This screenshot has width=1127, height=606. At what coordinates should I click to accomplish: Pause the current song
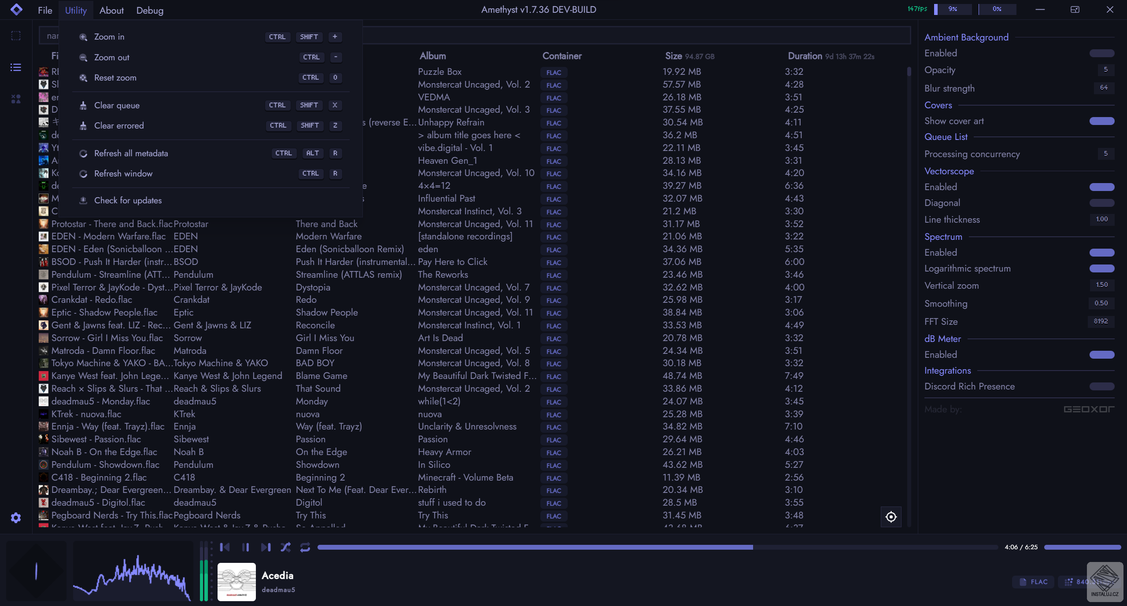point(245,547)
